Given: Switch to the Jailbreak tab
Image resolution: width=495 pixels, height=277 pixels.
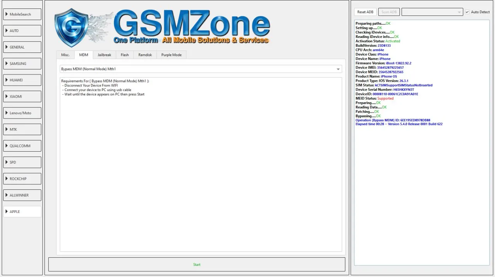Looking at the screenshot, I should [104, 55].
